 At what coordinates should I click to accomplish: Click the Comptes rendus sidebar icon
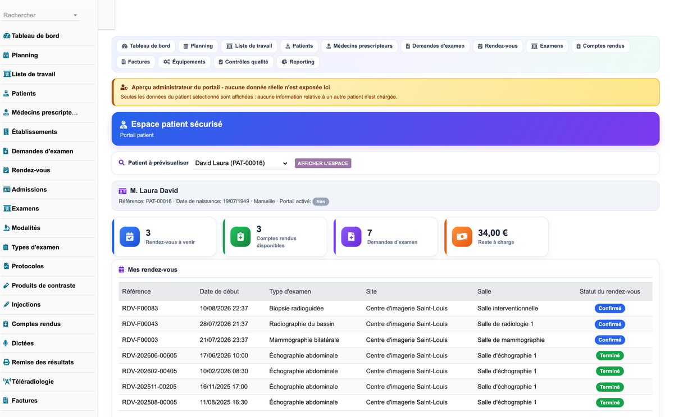tap(6, 324)
